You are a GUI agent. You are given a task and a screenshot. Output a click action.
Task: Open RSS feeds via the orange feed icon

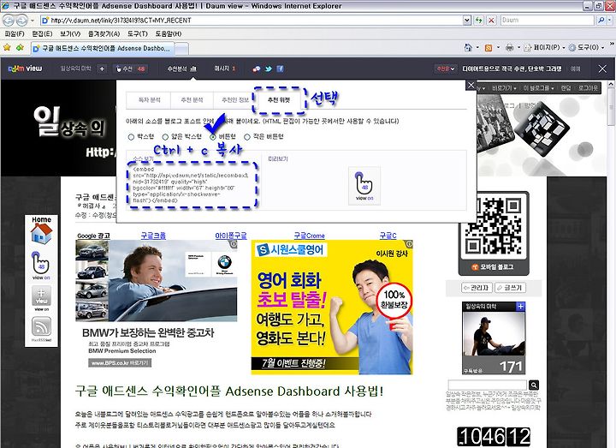pos(489,48)
